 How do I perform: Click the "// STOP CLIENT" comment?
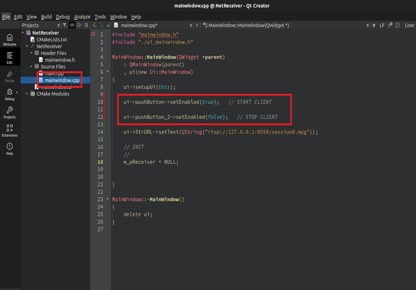pos(257,117)
